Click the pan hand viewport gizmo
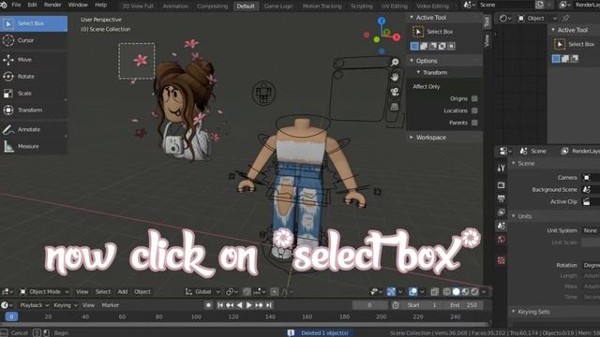Viewport: 600px width, 337px height. [395, 77]
